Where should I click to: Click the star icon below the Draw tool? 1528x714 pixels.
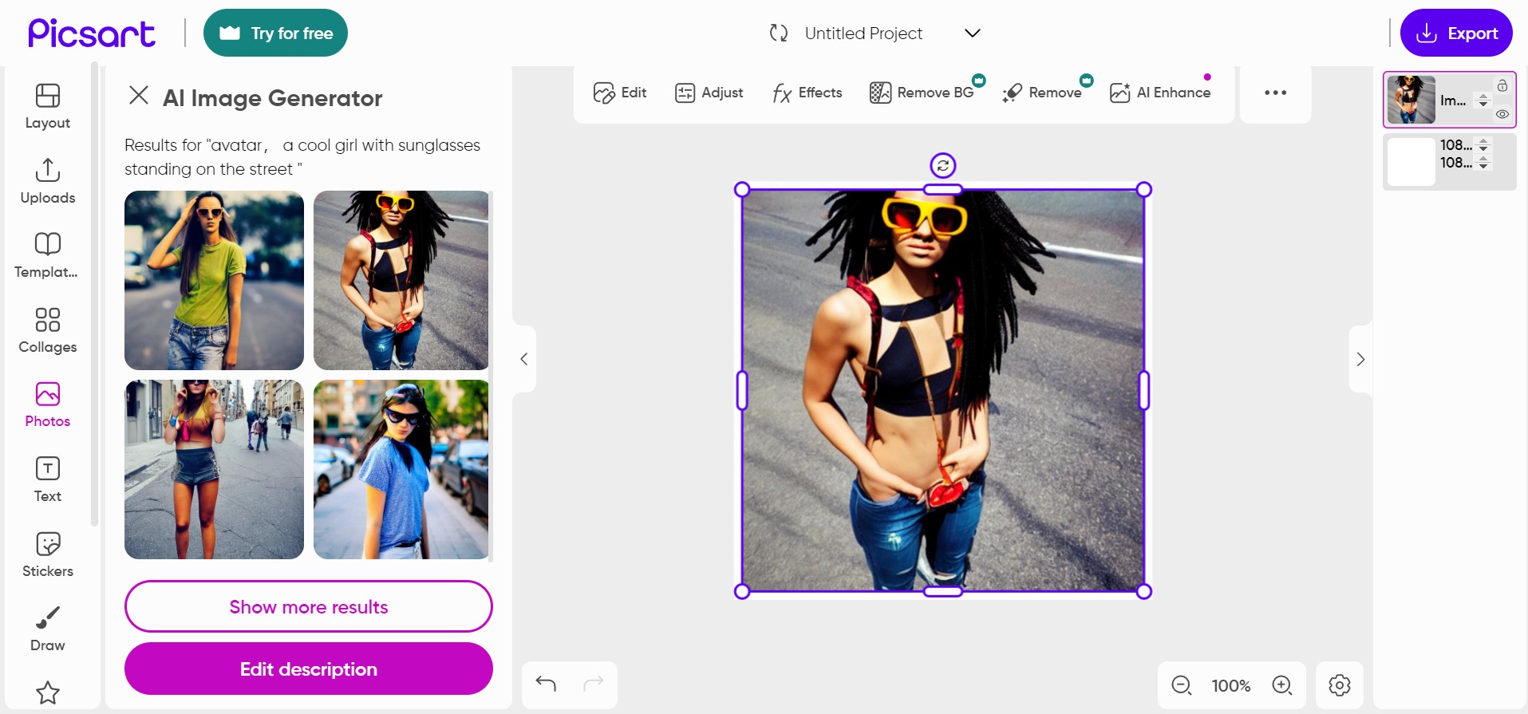click(48, 692)
